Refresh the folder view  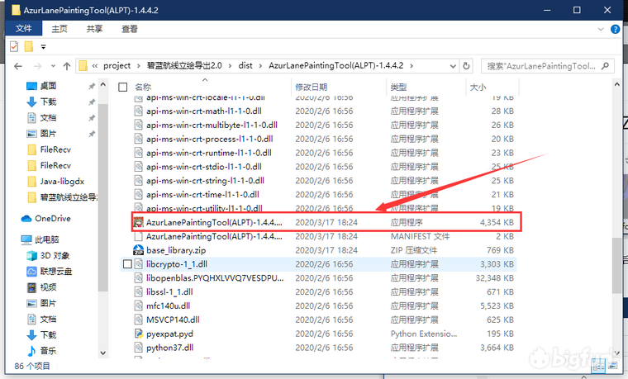point(466,66)
